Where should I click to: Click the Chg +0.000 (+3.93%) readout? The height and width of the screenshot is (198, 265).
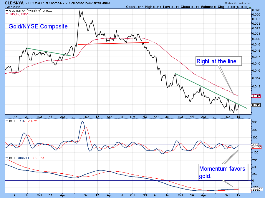[233, 7]
